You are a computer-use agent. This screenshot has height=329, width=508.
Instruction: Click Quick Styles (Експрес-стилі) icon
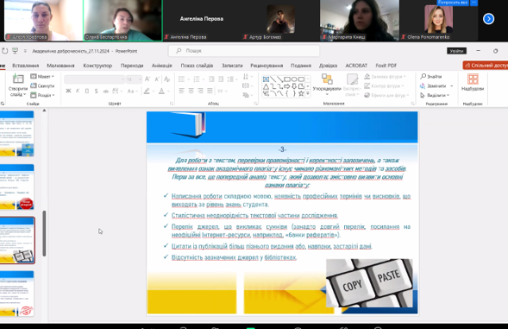tap(352, 79)
